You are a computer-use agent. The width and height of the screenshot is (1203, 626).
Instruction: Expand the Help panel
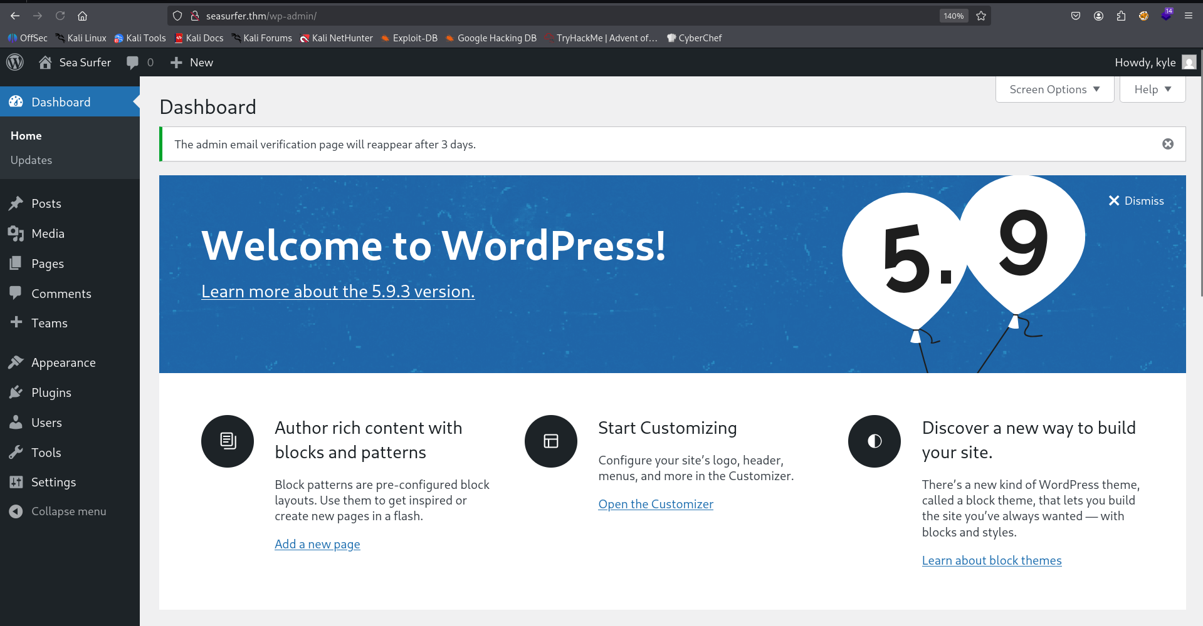[x=1152, y=89]
